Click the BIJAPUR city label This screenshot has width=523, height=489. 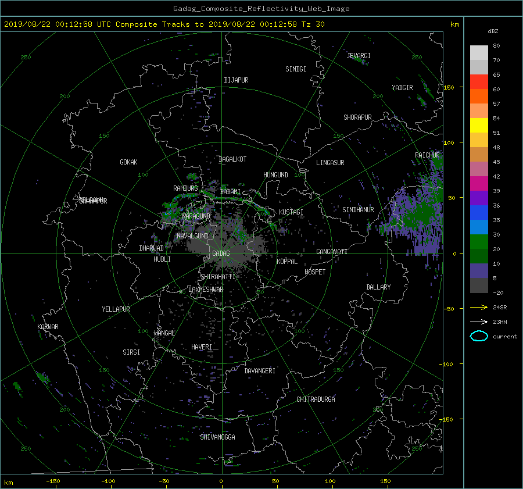[236, 80]
